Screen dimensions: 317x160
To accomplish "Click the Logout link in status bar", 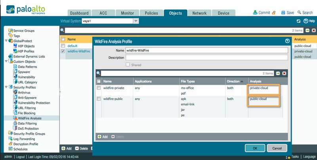I will point(21,157).
